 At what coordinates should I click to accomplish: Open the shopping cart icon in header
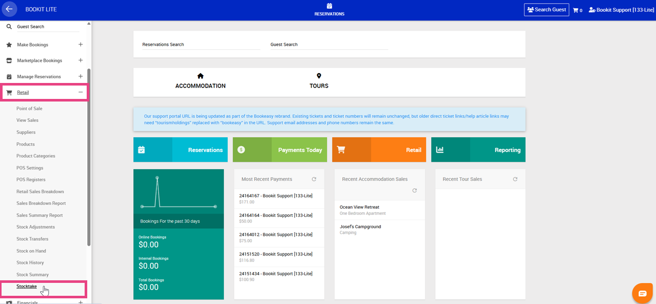[x=575, y=10]
